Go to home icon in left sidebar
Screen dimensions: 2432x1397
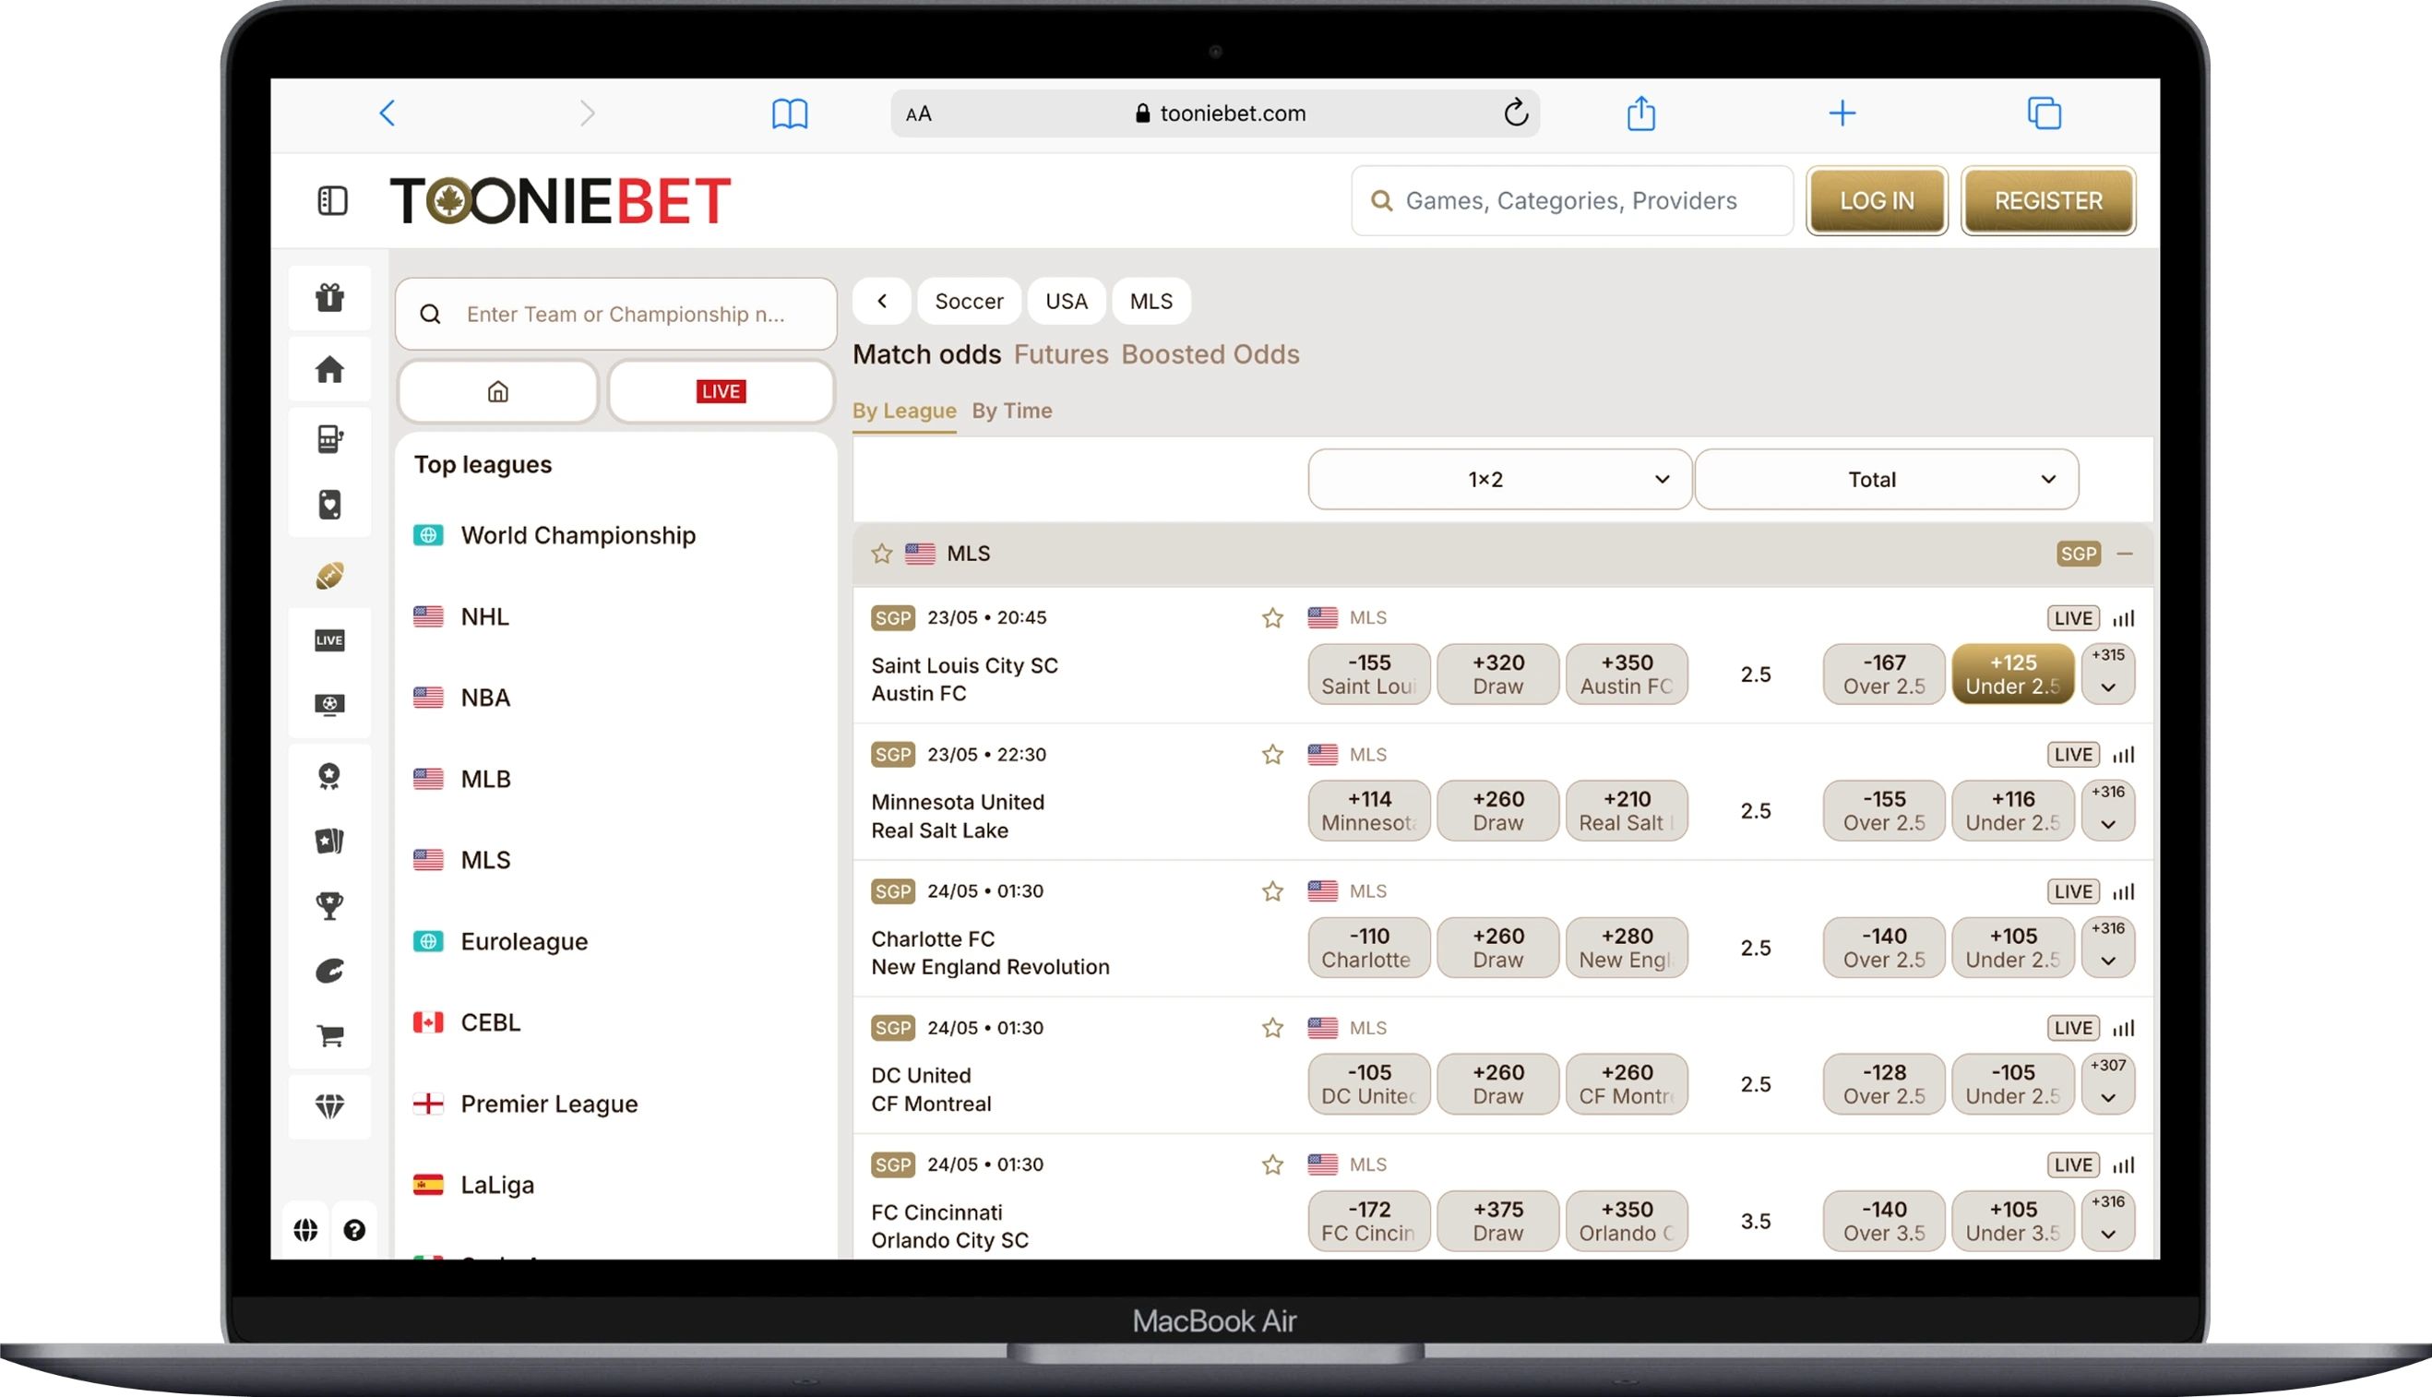[x=330, y=369]
